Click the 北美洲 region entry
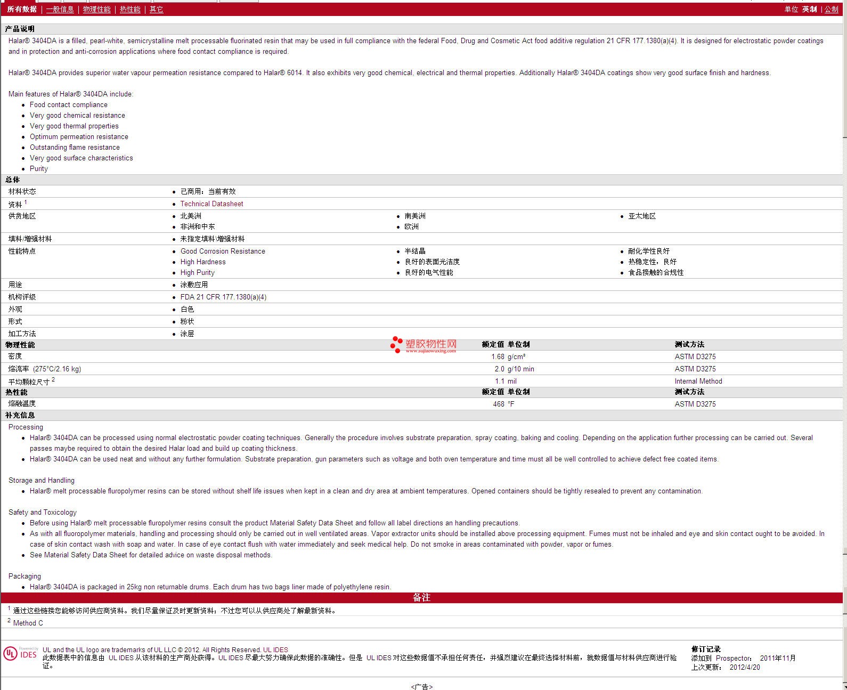 click(x=191, y=216)
